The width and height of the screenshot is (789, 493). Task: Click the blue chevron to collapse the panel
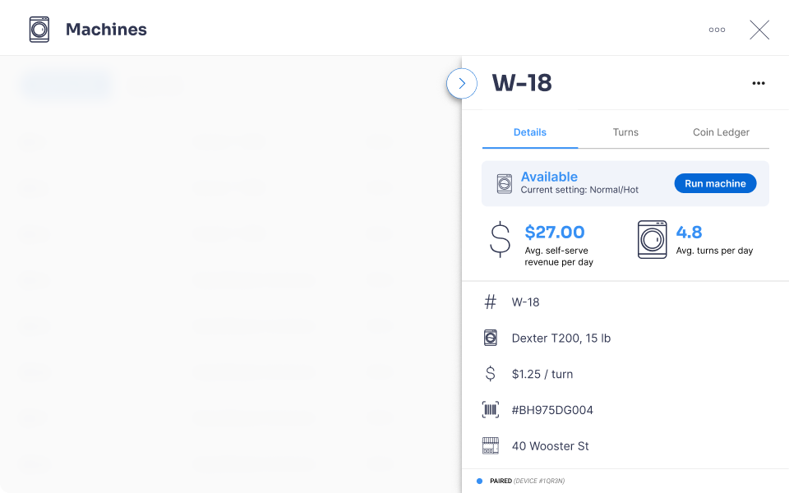coord(462,83)
